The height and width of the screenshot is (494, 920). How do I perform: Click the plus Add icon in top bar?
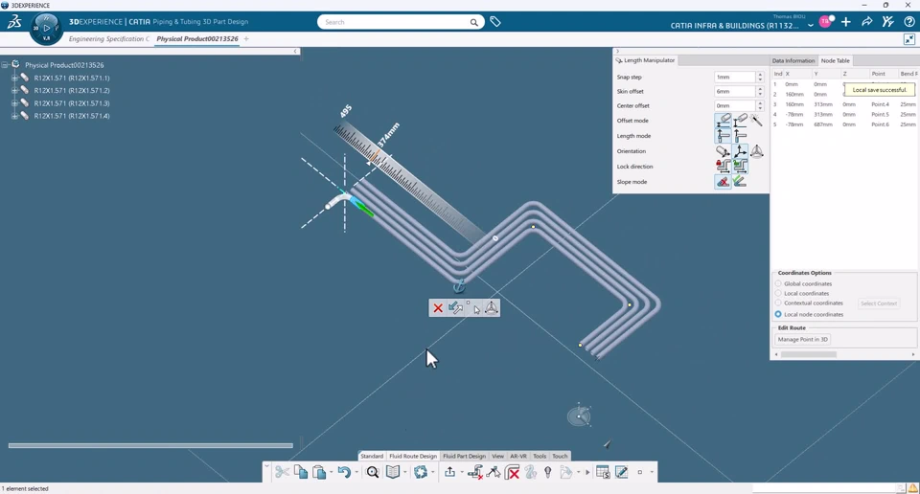846,22
